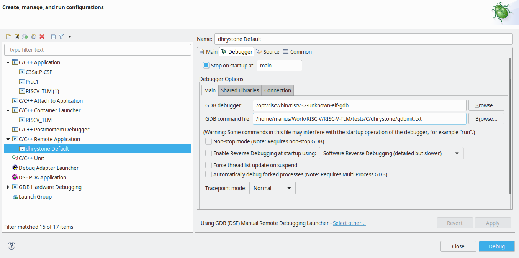Screen dimensions: 519x258
Task: Switch to the Main configuration tab
Action: pos(208,51)
